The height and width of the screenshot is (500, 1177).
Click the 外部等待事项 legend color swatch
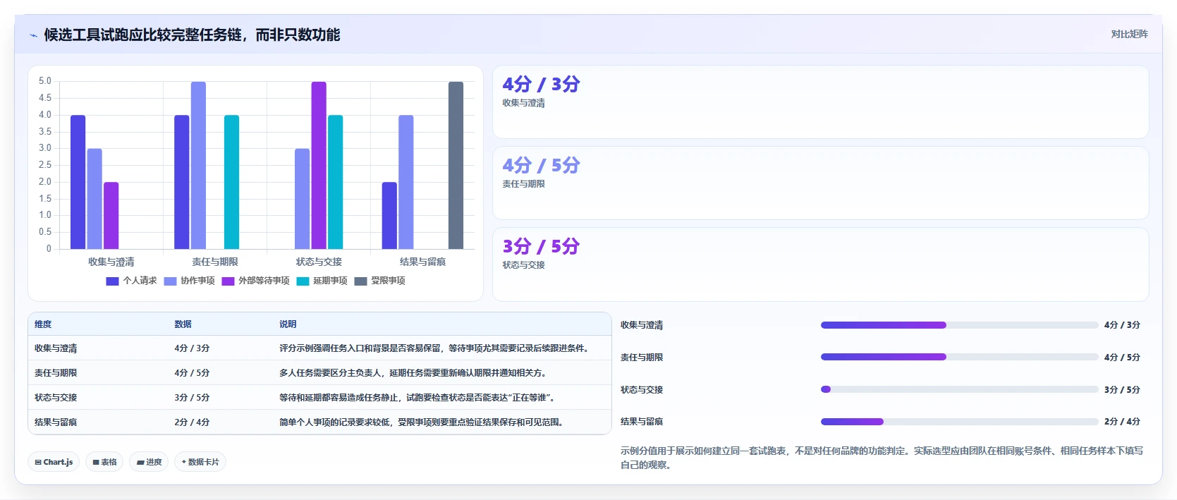[228, 281]
